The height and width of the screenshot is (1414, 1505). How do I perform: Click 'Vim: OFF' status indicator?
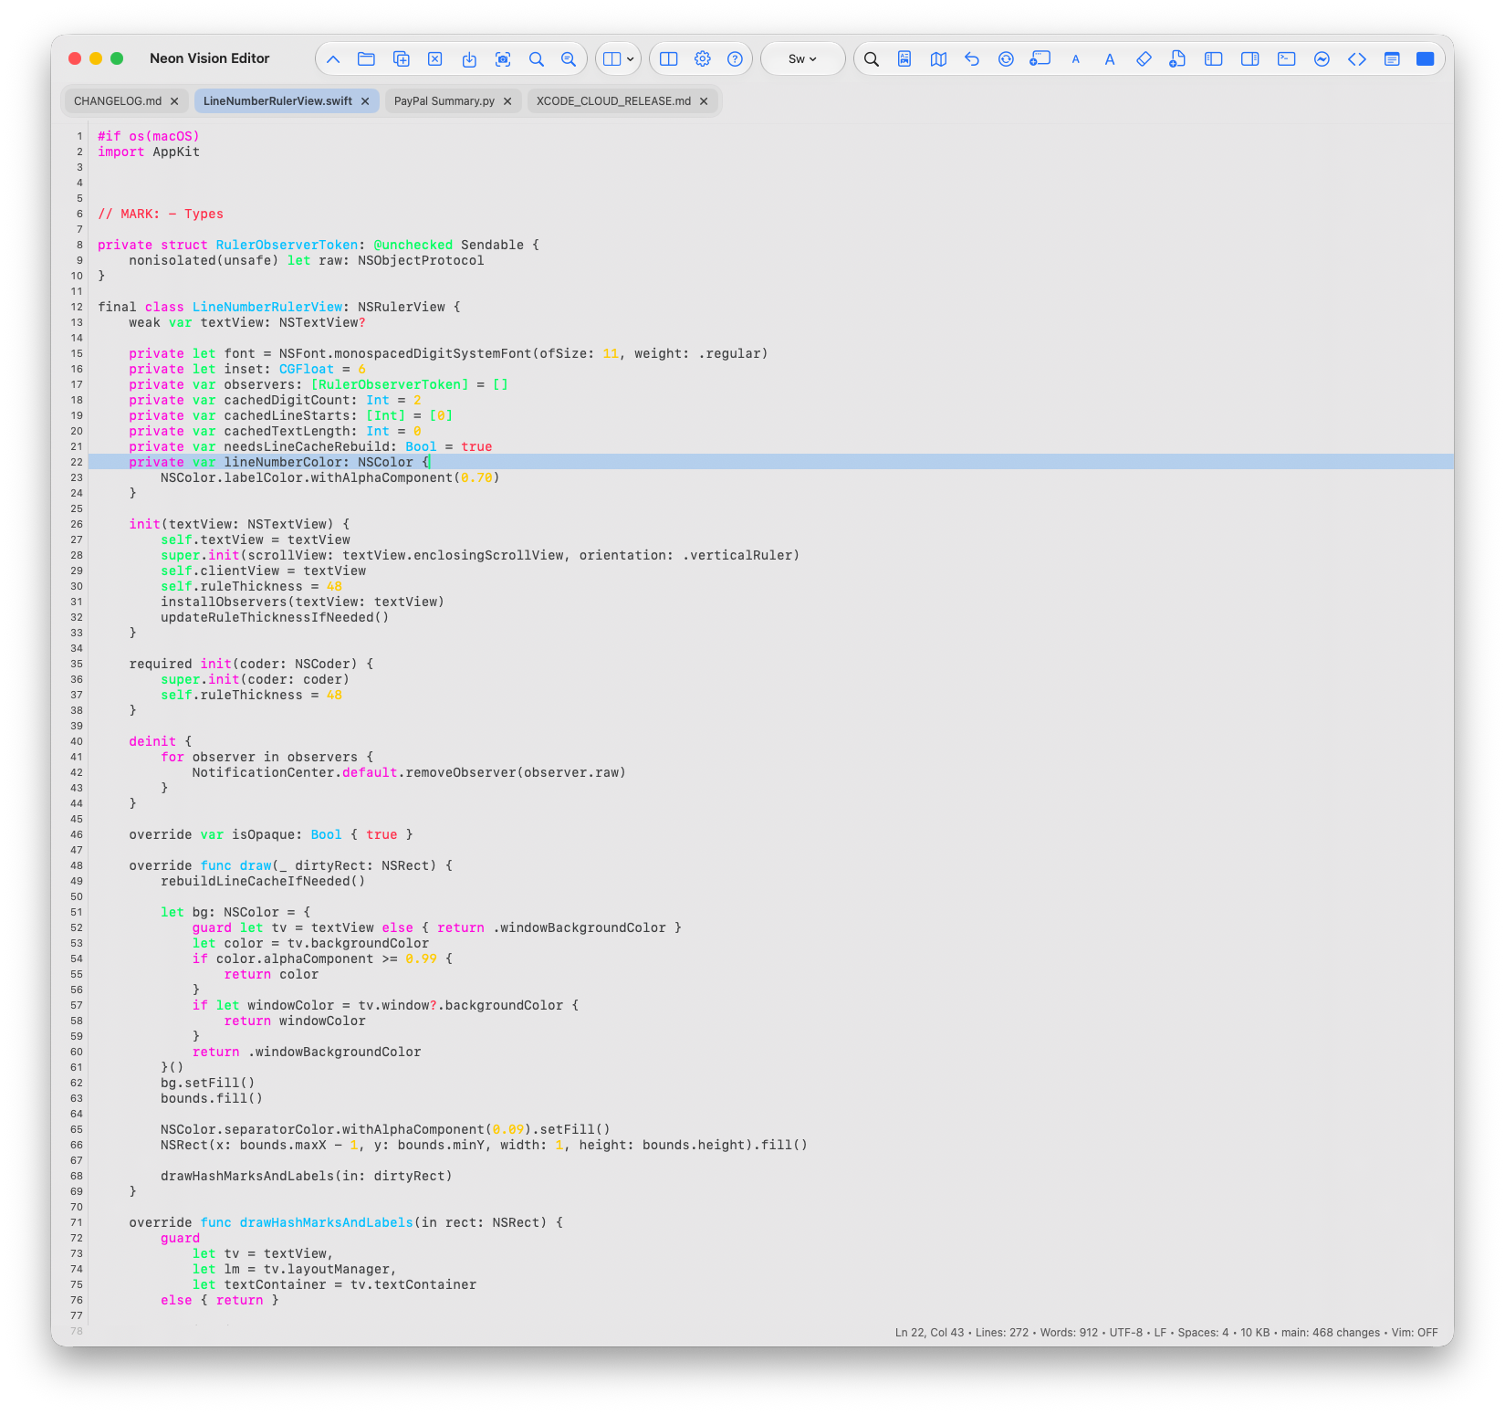(x=1415, y=1333)
